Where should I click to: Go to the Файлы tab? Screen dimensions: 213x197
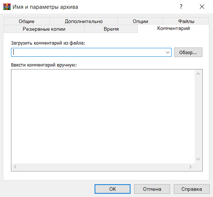point(186,21)
